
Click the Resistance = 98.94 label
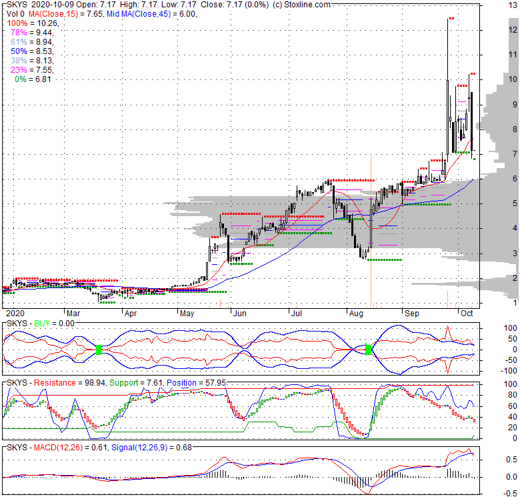pos(70,383)
